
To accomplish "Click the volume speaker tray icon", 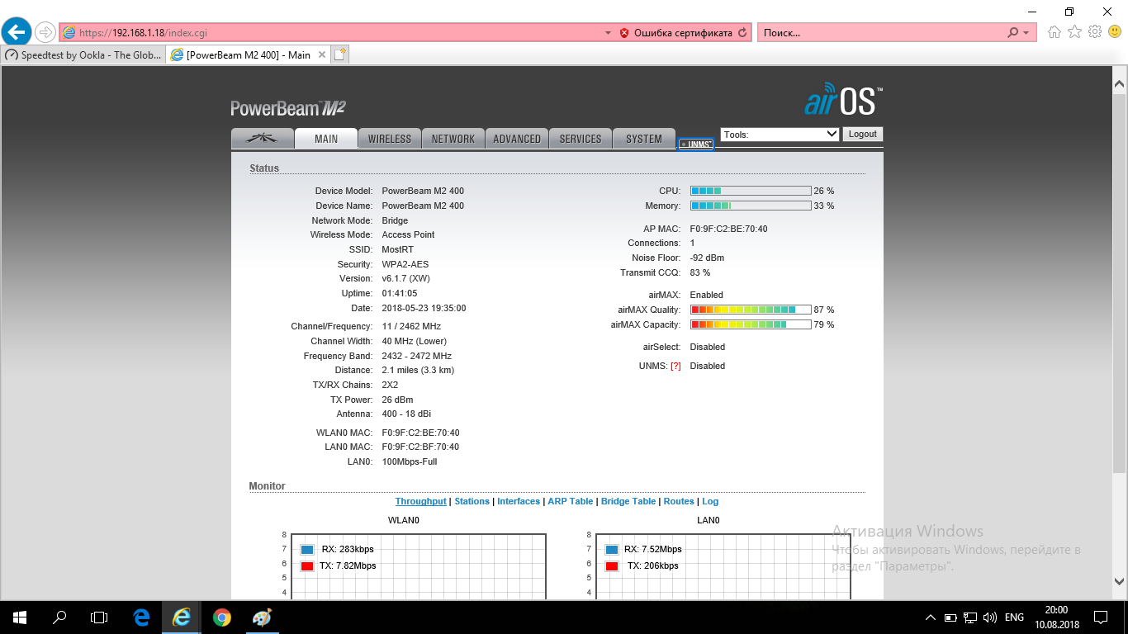I will pyautogui.click(x=989, y=617).
